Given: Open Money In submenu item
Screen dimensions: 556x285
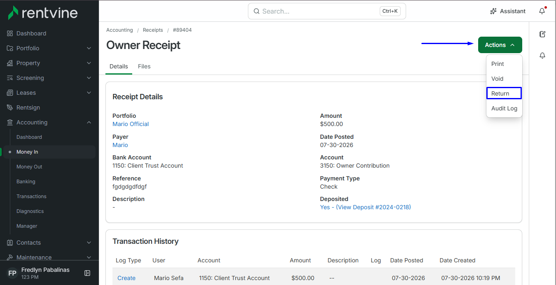Looking at the screenshot, I should 49,152.
